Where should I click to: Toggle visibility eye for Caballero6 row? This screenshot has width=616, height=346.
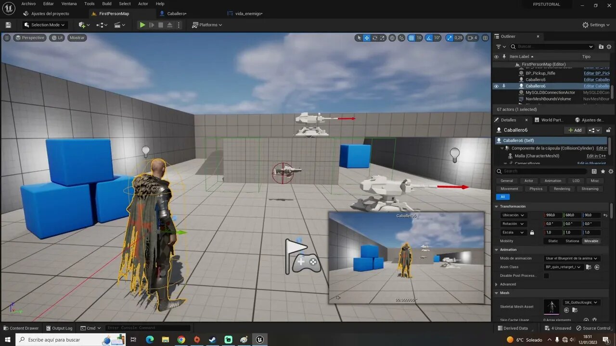tap(496, 86)
